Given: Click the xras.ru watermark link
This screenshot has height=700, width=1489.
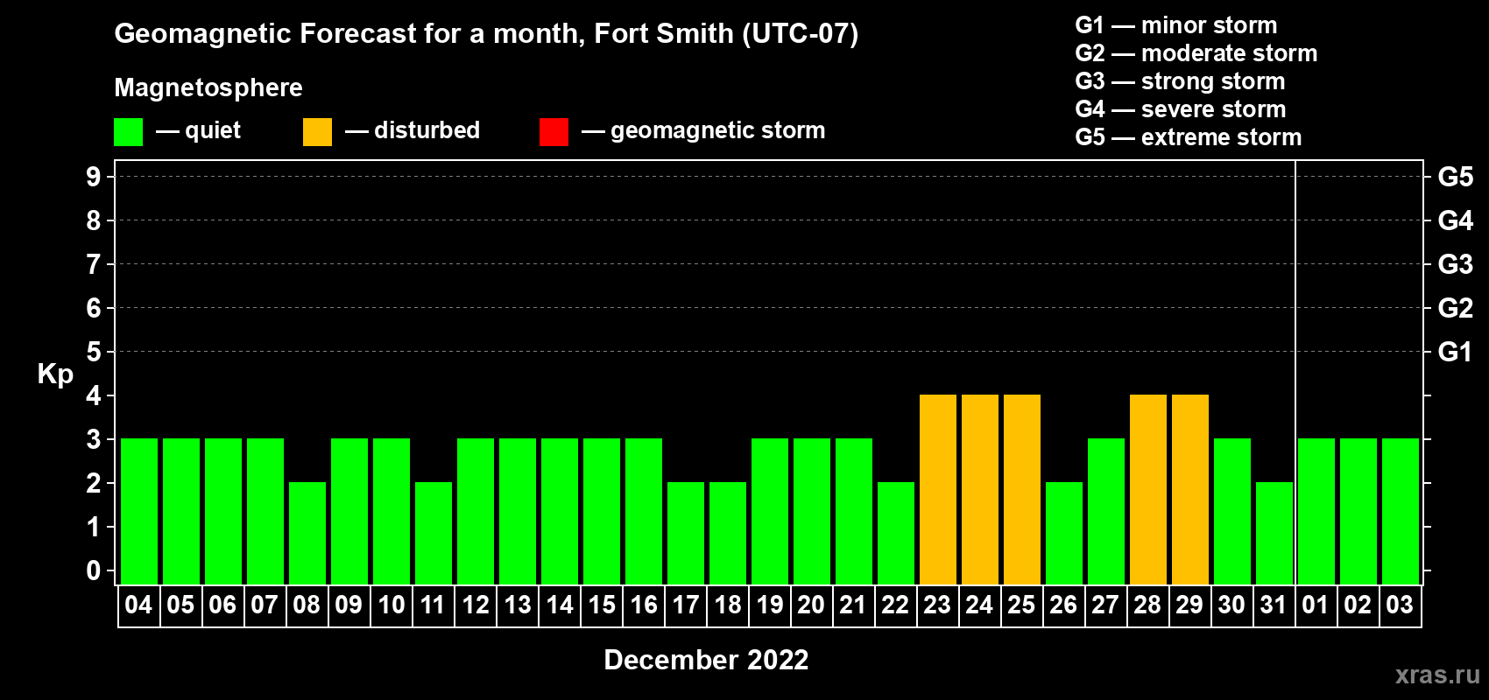Looking at the screenshot, I should click(x=1436, y=675).
